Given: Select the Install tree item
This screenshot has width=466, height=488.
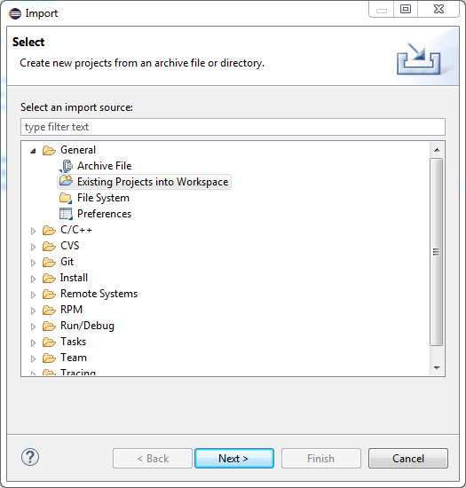Looking at the screenshot, I should (74, 278).
